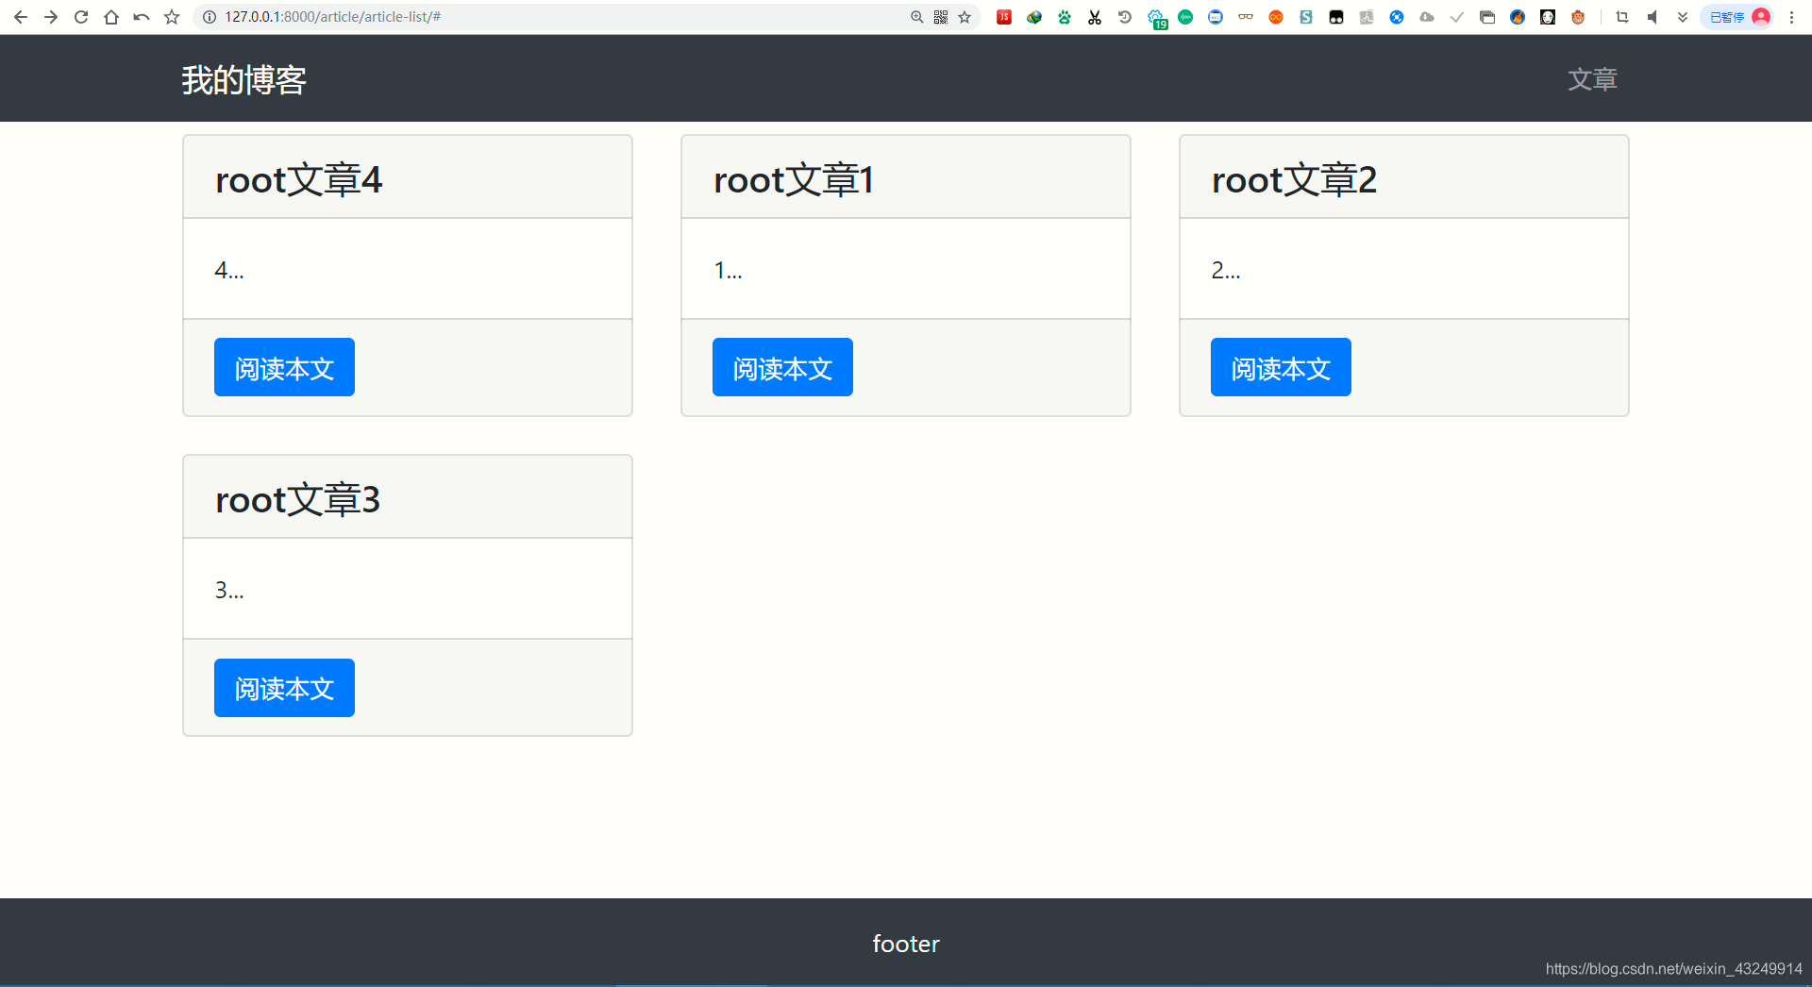The width and height of the screenshot is (1812, 987).
Task: Click the '3...' article summary text
Action: click(229, 590)
